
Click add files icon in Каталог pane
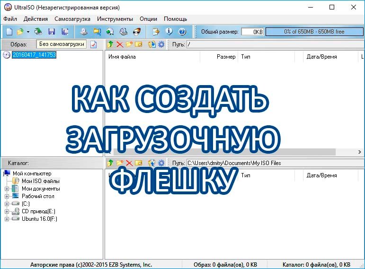click(x=152, y=163)
